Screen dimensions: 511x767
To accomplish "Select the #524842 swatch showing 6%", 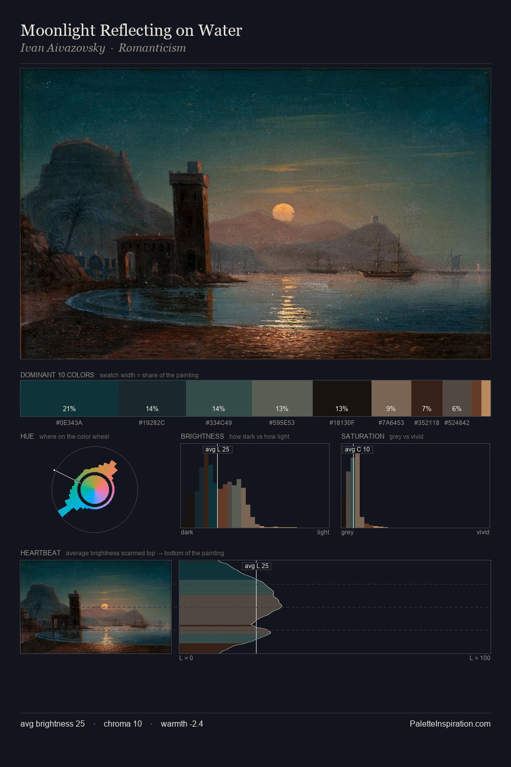I will [457, 398].
